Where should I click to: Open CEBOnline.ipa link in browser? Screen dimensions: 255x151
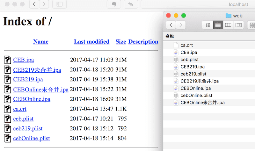(x=32, y=99)
